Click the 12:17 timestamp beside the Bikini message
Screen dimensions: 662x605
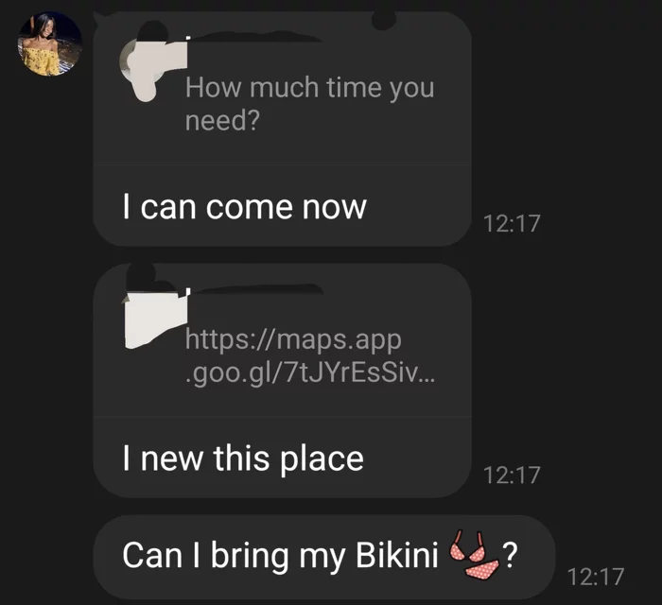[x=596, y=577]
